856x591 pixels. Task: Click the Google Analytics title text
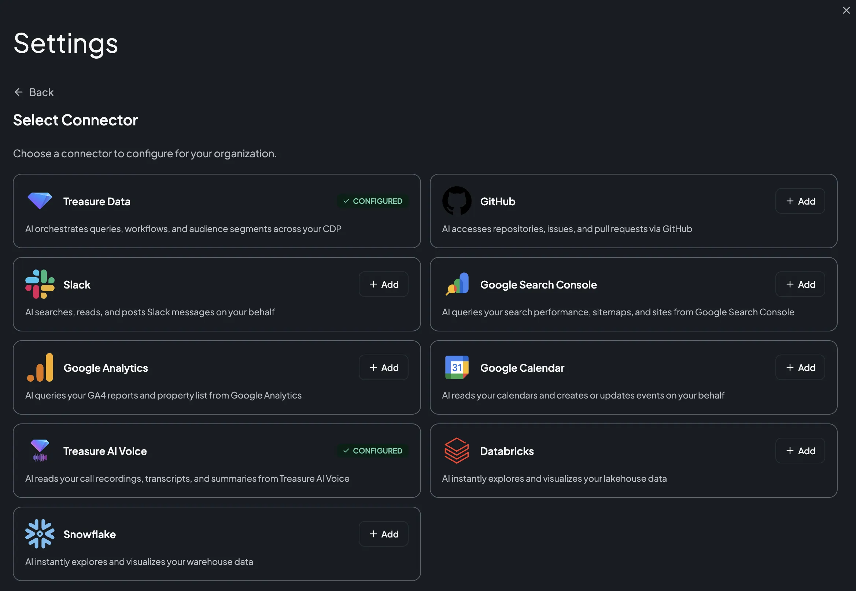(x=106, y=368)
